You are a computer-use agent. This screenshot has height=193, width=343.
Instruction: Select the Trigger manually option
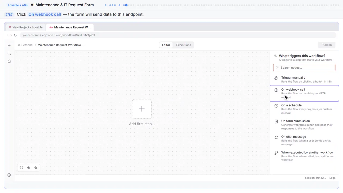coord(304,80)
